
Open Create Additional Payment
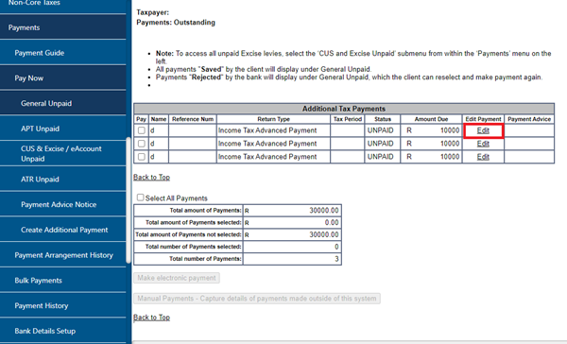(x=63, y=230)
